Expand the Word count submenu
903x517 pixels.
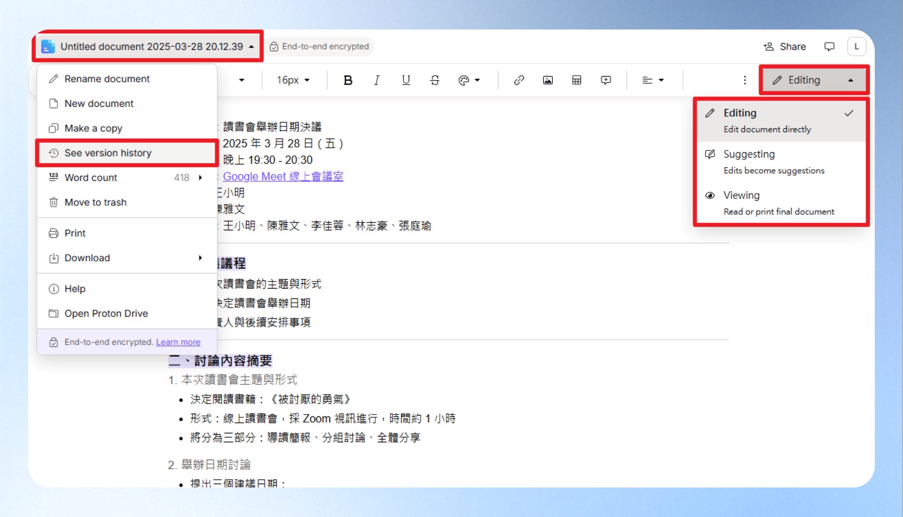point(127,178)
